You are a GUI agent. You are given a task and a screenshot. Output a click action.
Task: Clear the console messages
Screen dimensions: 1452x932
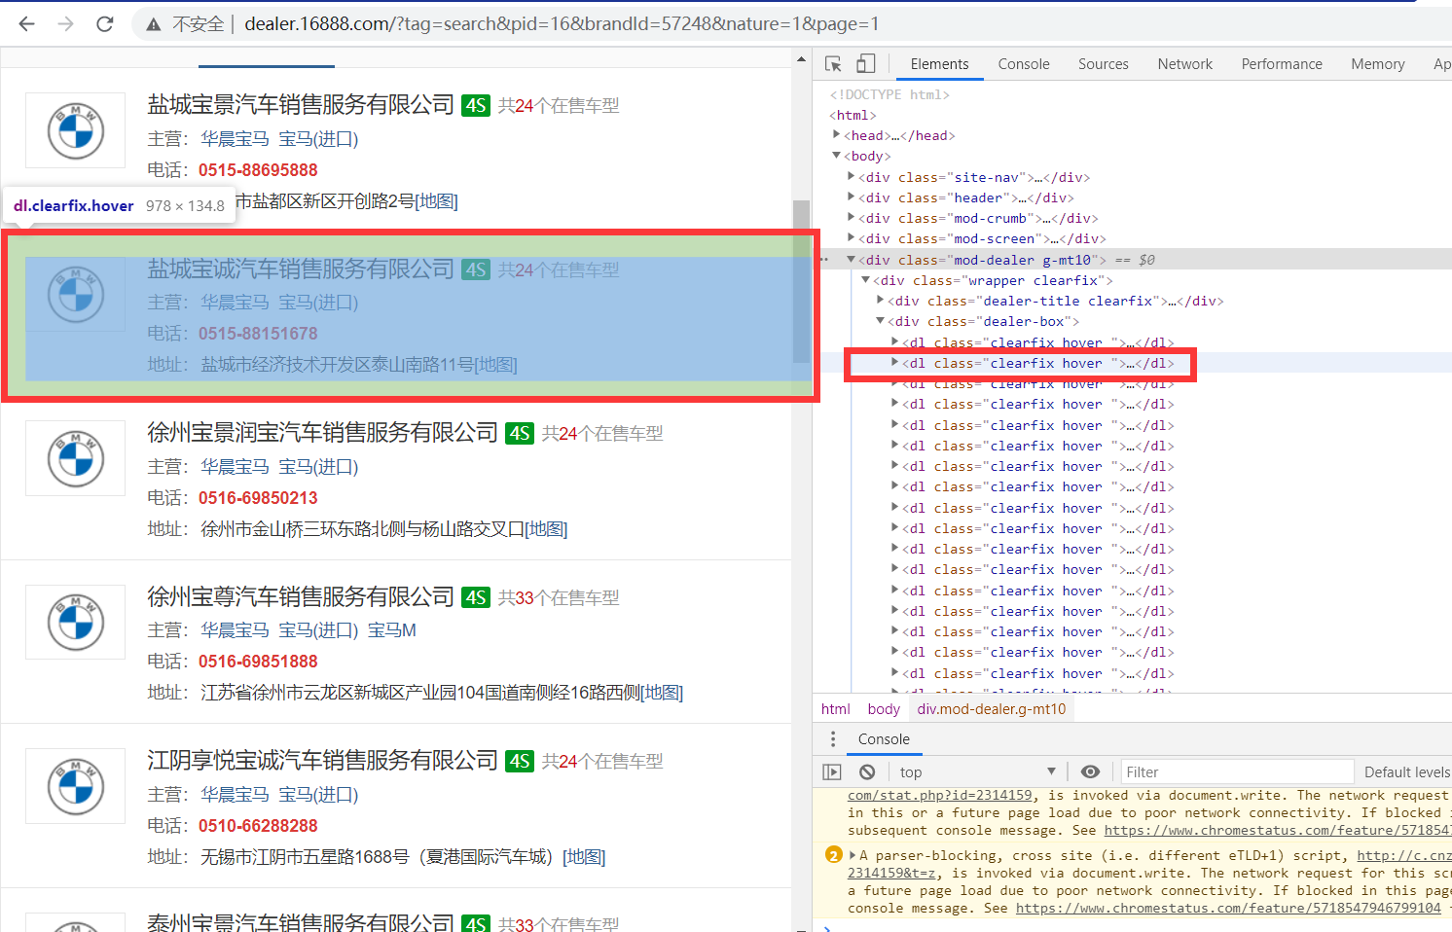(866, 771)
